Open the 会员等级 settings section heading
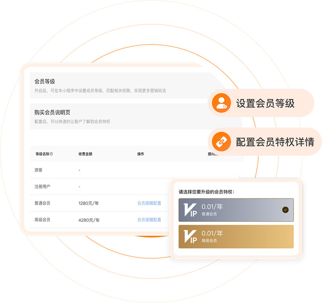 click(45, 82)
